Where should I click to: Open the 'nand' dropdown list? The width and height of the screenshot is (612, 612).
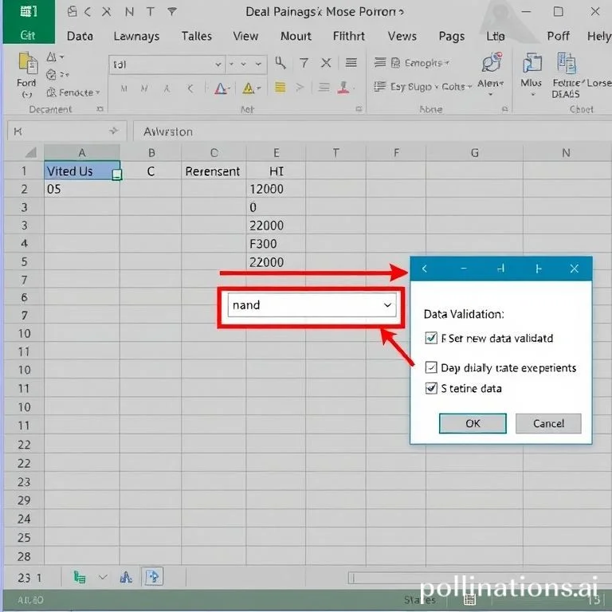click(x=387, y=305)
